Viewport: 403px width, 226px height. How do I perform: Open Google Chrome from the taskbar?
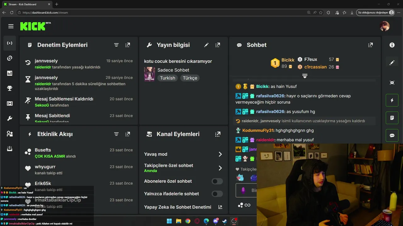(x=188, y=221)
